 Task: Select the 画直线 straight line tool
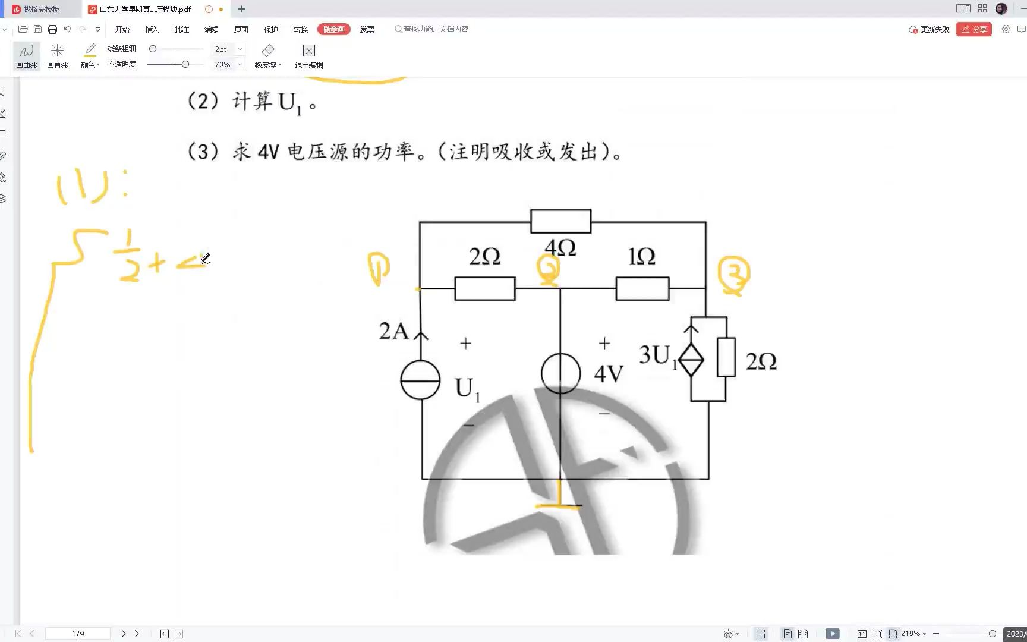tap(58, 56)
